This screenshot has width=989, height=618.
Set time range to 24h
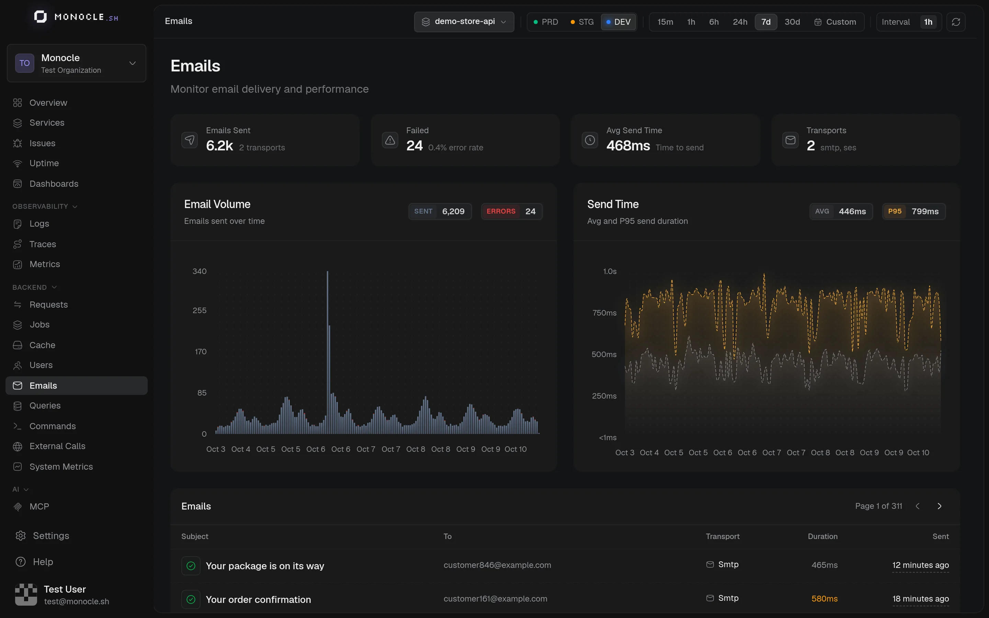(x=740, y=22)
